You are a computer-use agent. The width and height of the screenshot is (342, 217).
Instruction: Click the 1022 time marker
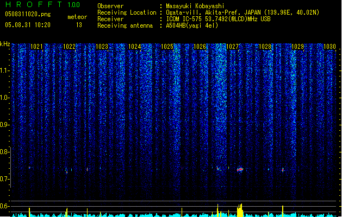pos(69,47)
